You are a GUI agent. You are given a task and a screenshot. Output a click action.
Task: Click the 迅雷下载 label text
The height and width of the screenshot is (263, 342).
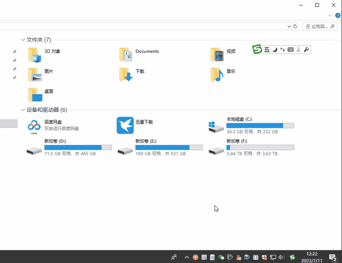[144, 122]
